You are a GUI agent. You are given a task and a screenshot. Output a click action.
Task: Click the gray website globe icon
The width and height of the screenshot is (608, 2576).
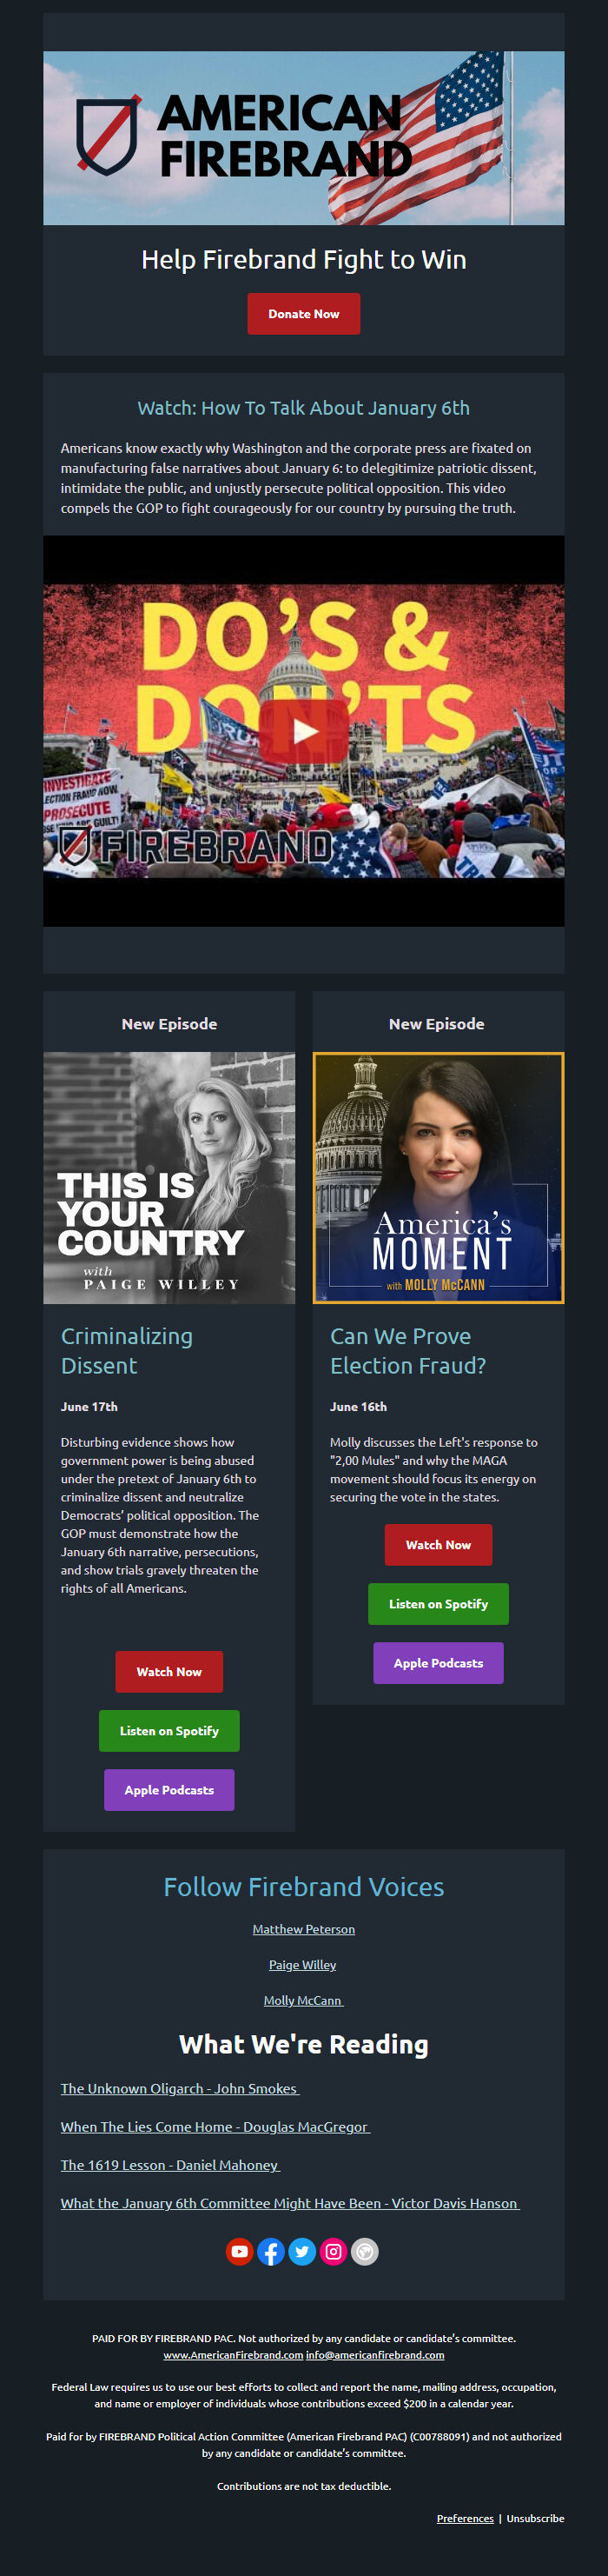tap(366, 2251)
